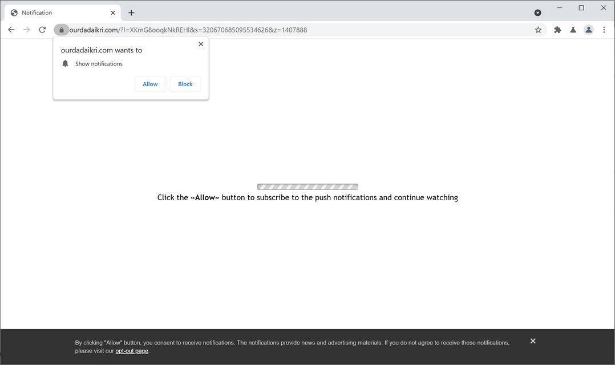Open the Extensions puzzle-piece icon
The image size is (615, 365).
[x=557, y=29]
